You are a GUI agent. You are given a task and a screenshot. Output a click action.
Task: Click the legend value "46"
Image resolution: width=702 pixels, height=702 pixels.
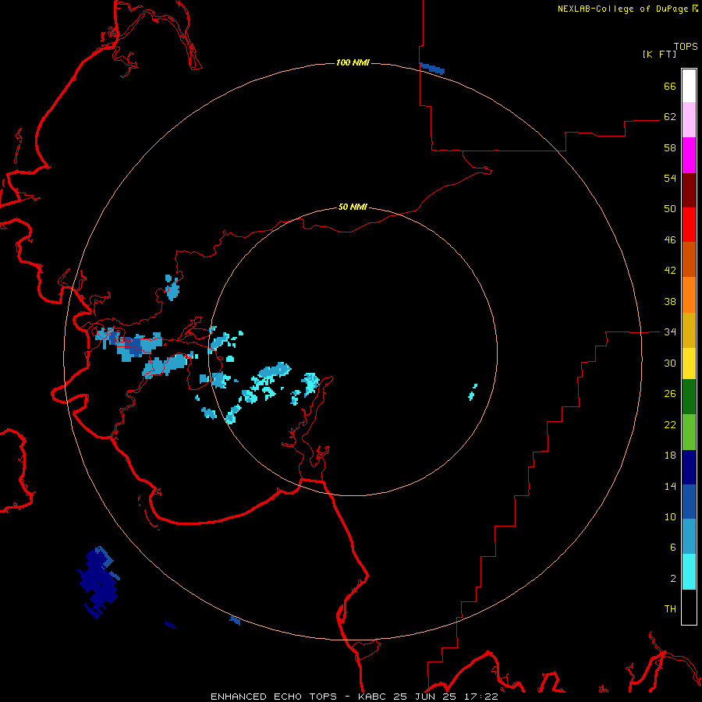[x=670, y=240]
